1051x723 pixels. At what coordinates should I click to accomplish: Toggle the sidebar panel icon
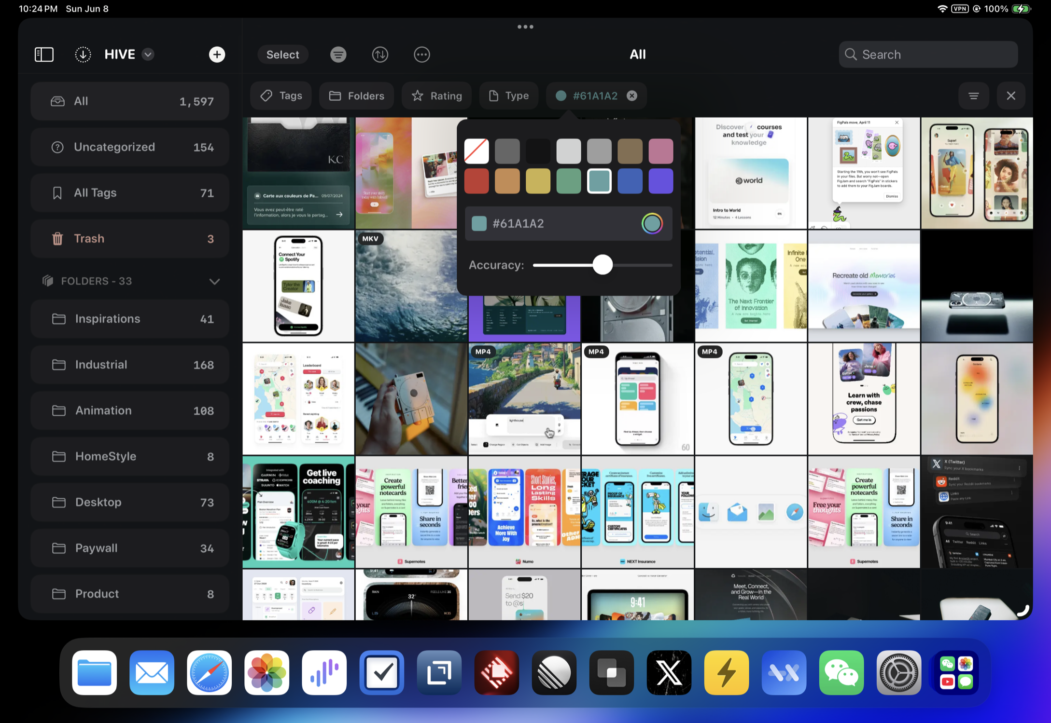(x=44, y=55)
